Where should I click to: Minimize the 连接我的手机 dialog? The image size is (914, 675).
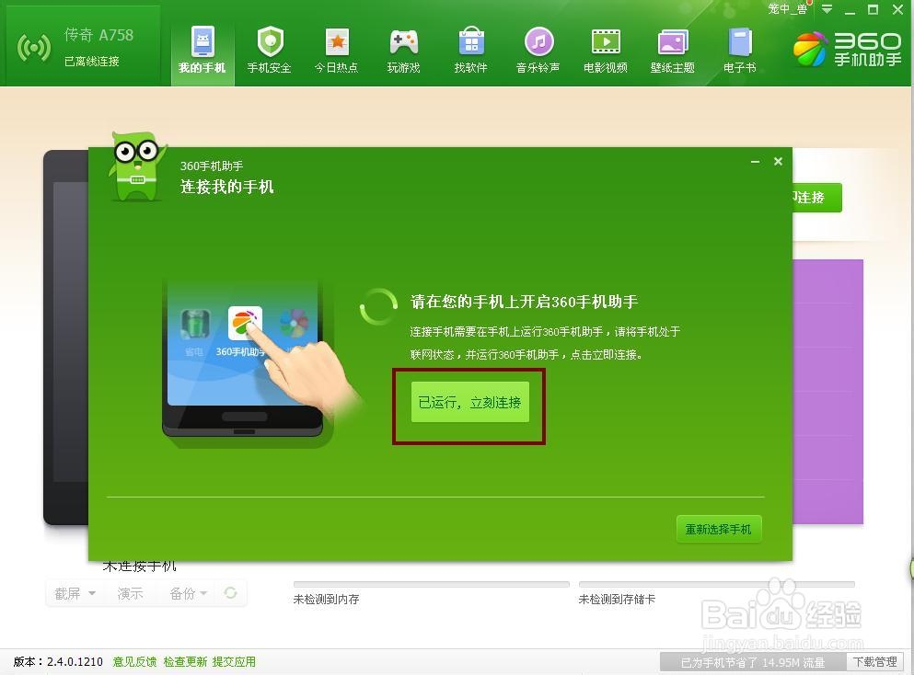(755, 161)
